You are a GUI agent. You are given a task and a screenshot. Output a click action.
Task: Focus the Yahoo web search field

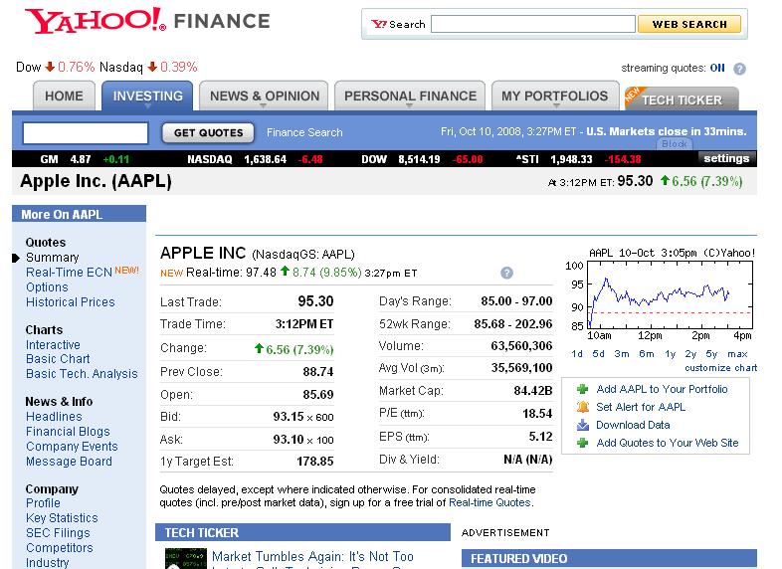pos(533,24)
